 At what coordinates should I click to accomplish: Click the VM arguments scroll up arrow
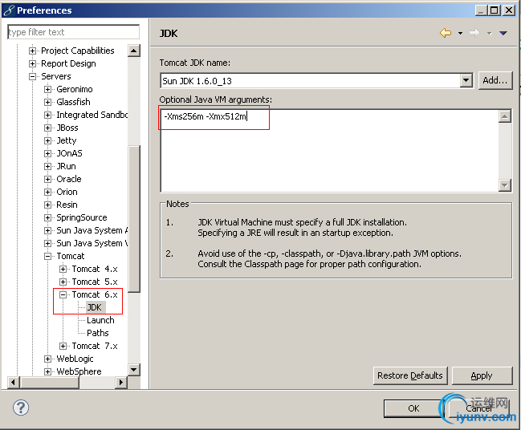tap(505, 116)
